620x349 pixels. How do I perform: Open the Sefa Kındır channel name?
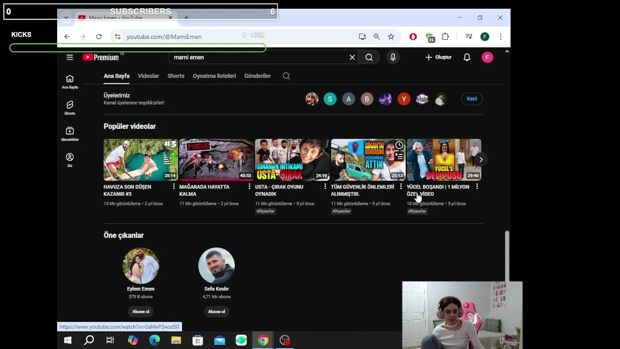[x=217, y=289]
